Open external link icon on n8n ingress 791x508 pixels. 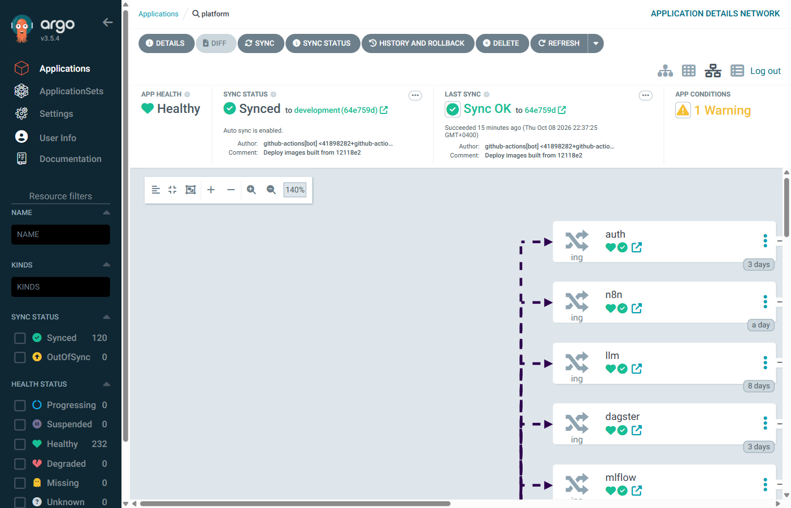[637, 308]
